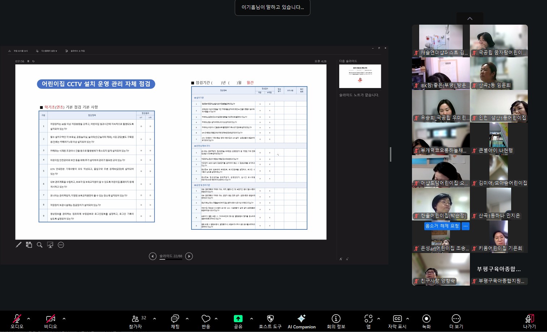The height and width of the screenshot is (332, 547).
Task: Toggle 자막 표시 closed captions
Action: (397, 321)
